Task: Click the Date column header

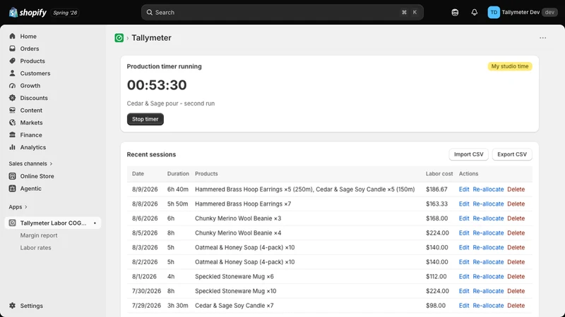Action: (x=138, y=173)
